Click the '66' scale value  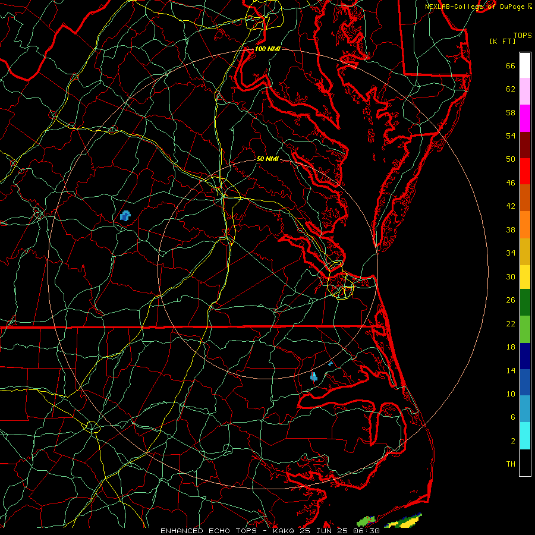click(x=511, y=65)
